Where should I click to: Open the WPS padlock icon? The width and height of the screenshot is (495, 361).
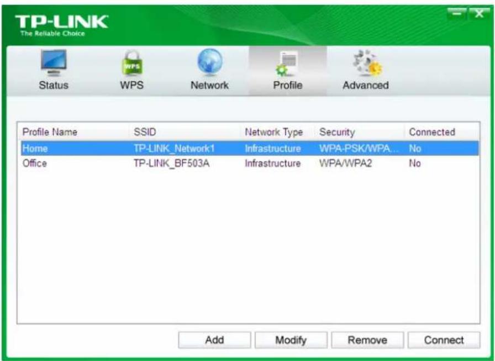132,63
